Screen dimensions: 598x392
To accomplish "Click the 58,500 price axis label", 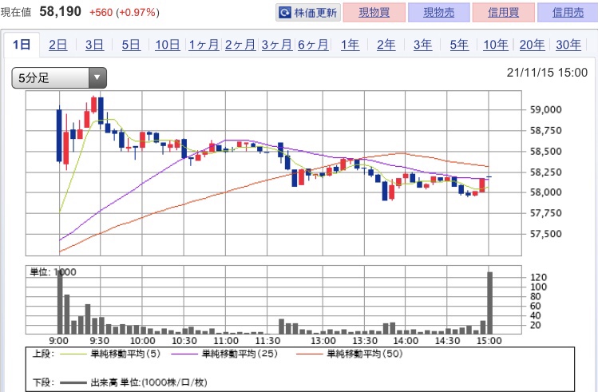I will 546,151.
